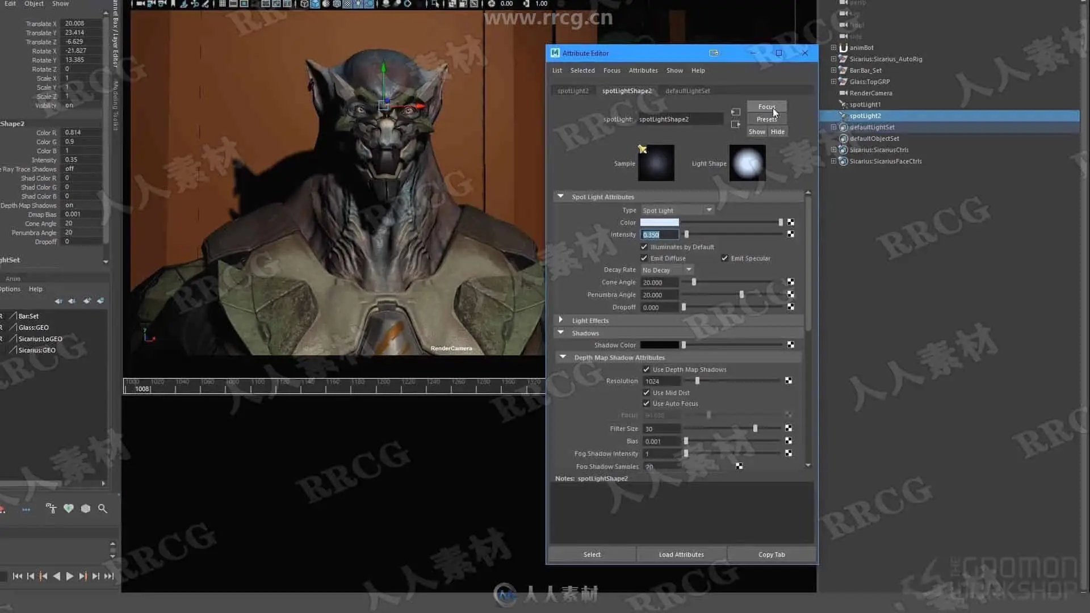Screen dimensions: 1090x613
Task: Expand Sicarius:Sicarius_AutoRig in Outliner
Action: 833,59
